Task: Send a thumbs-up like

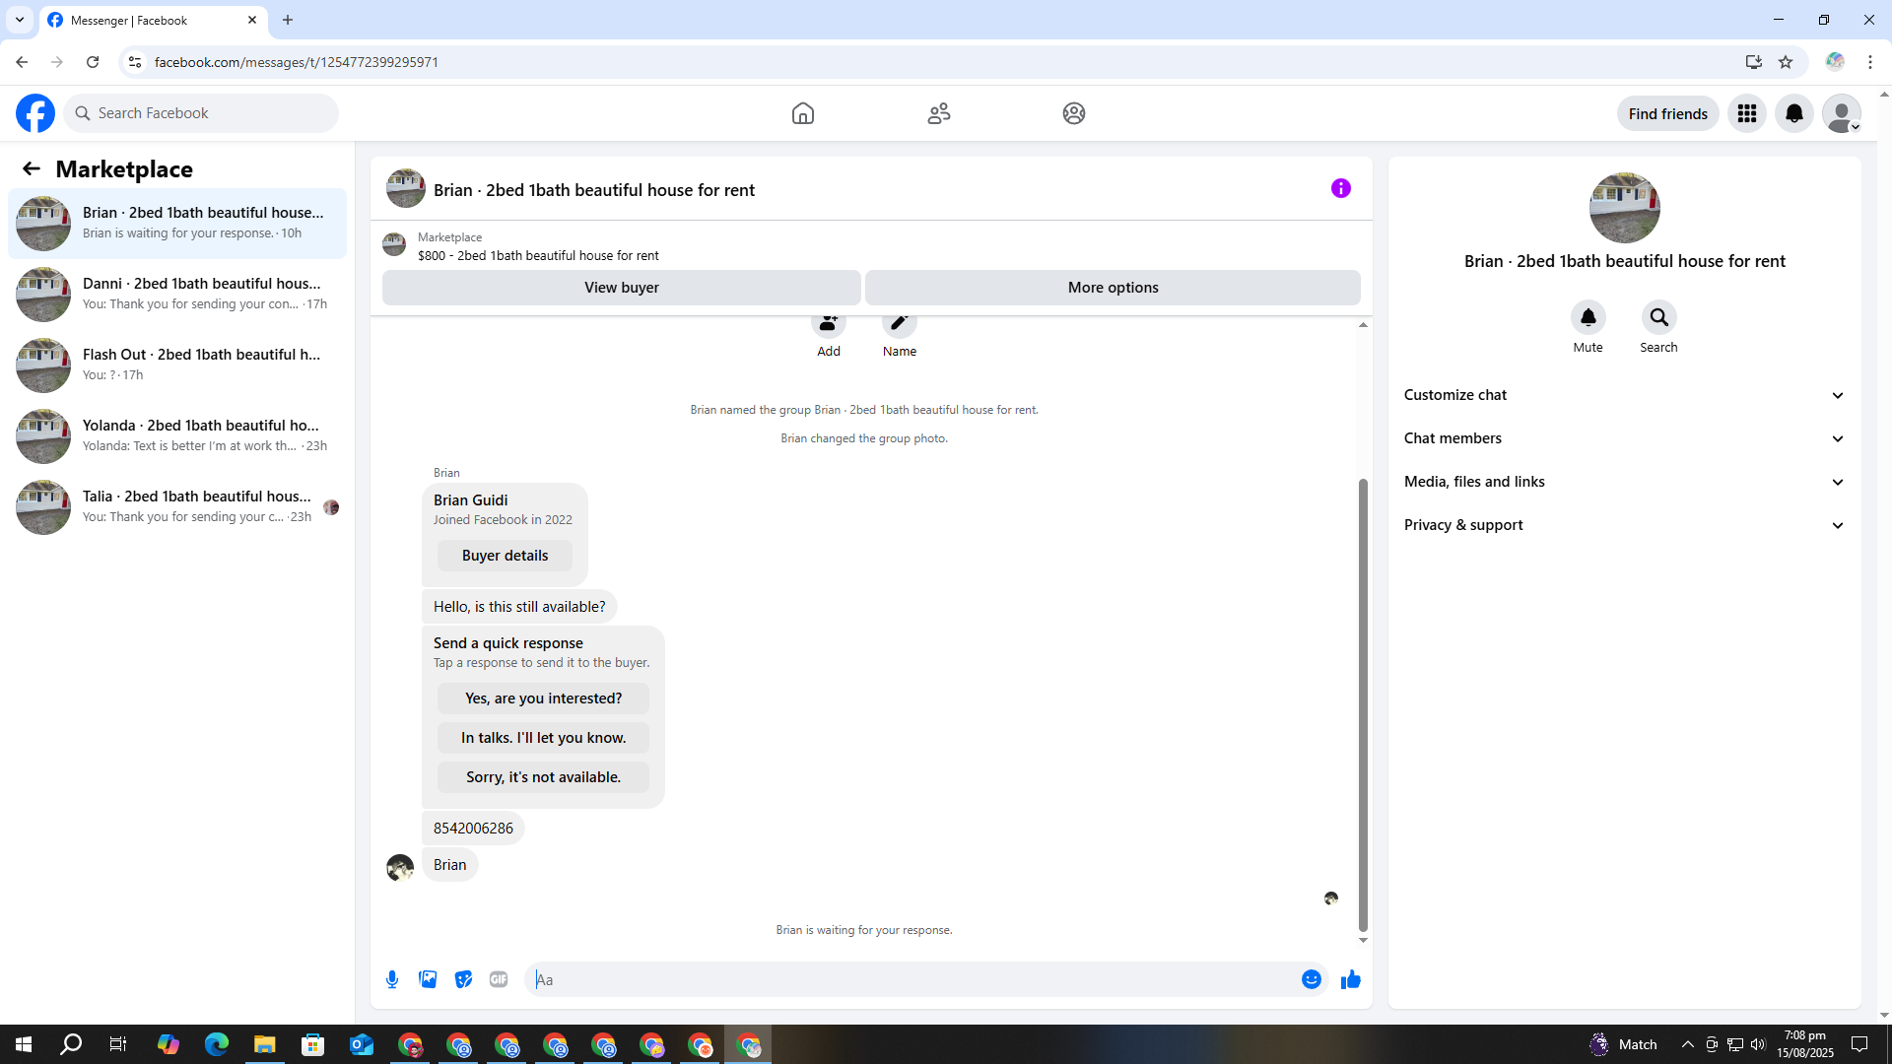Action: click(1350, 979)
